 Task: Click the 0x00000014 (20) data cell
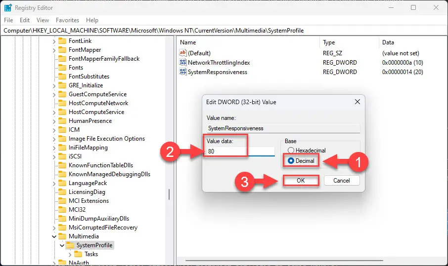(403, 72)
